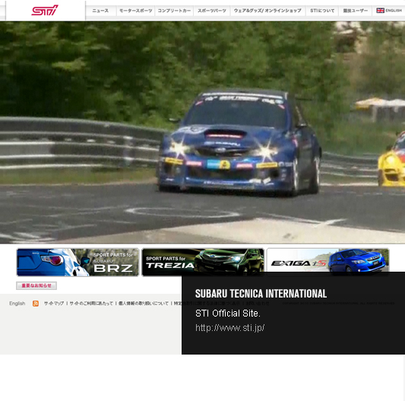Open the サイトのご利用にあたって footer link

click(x=91, y=303)
